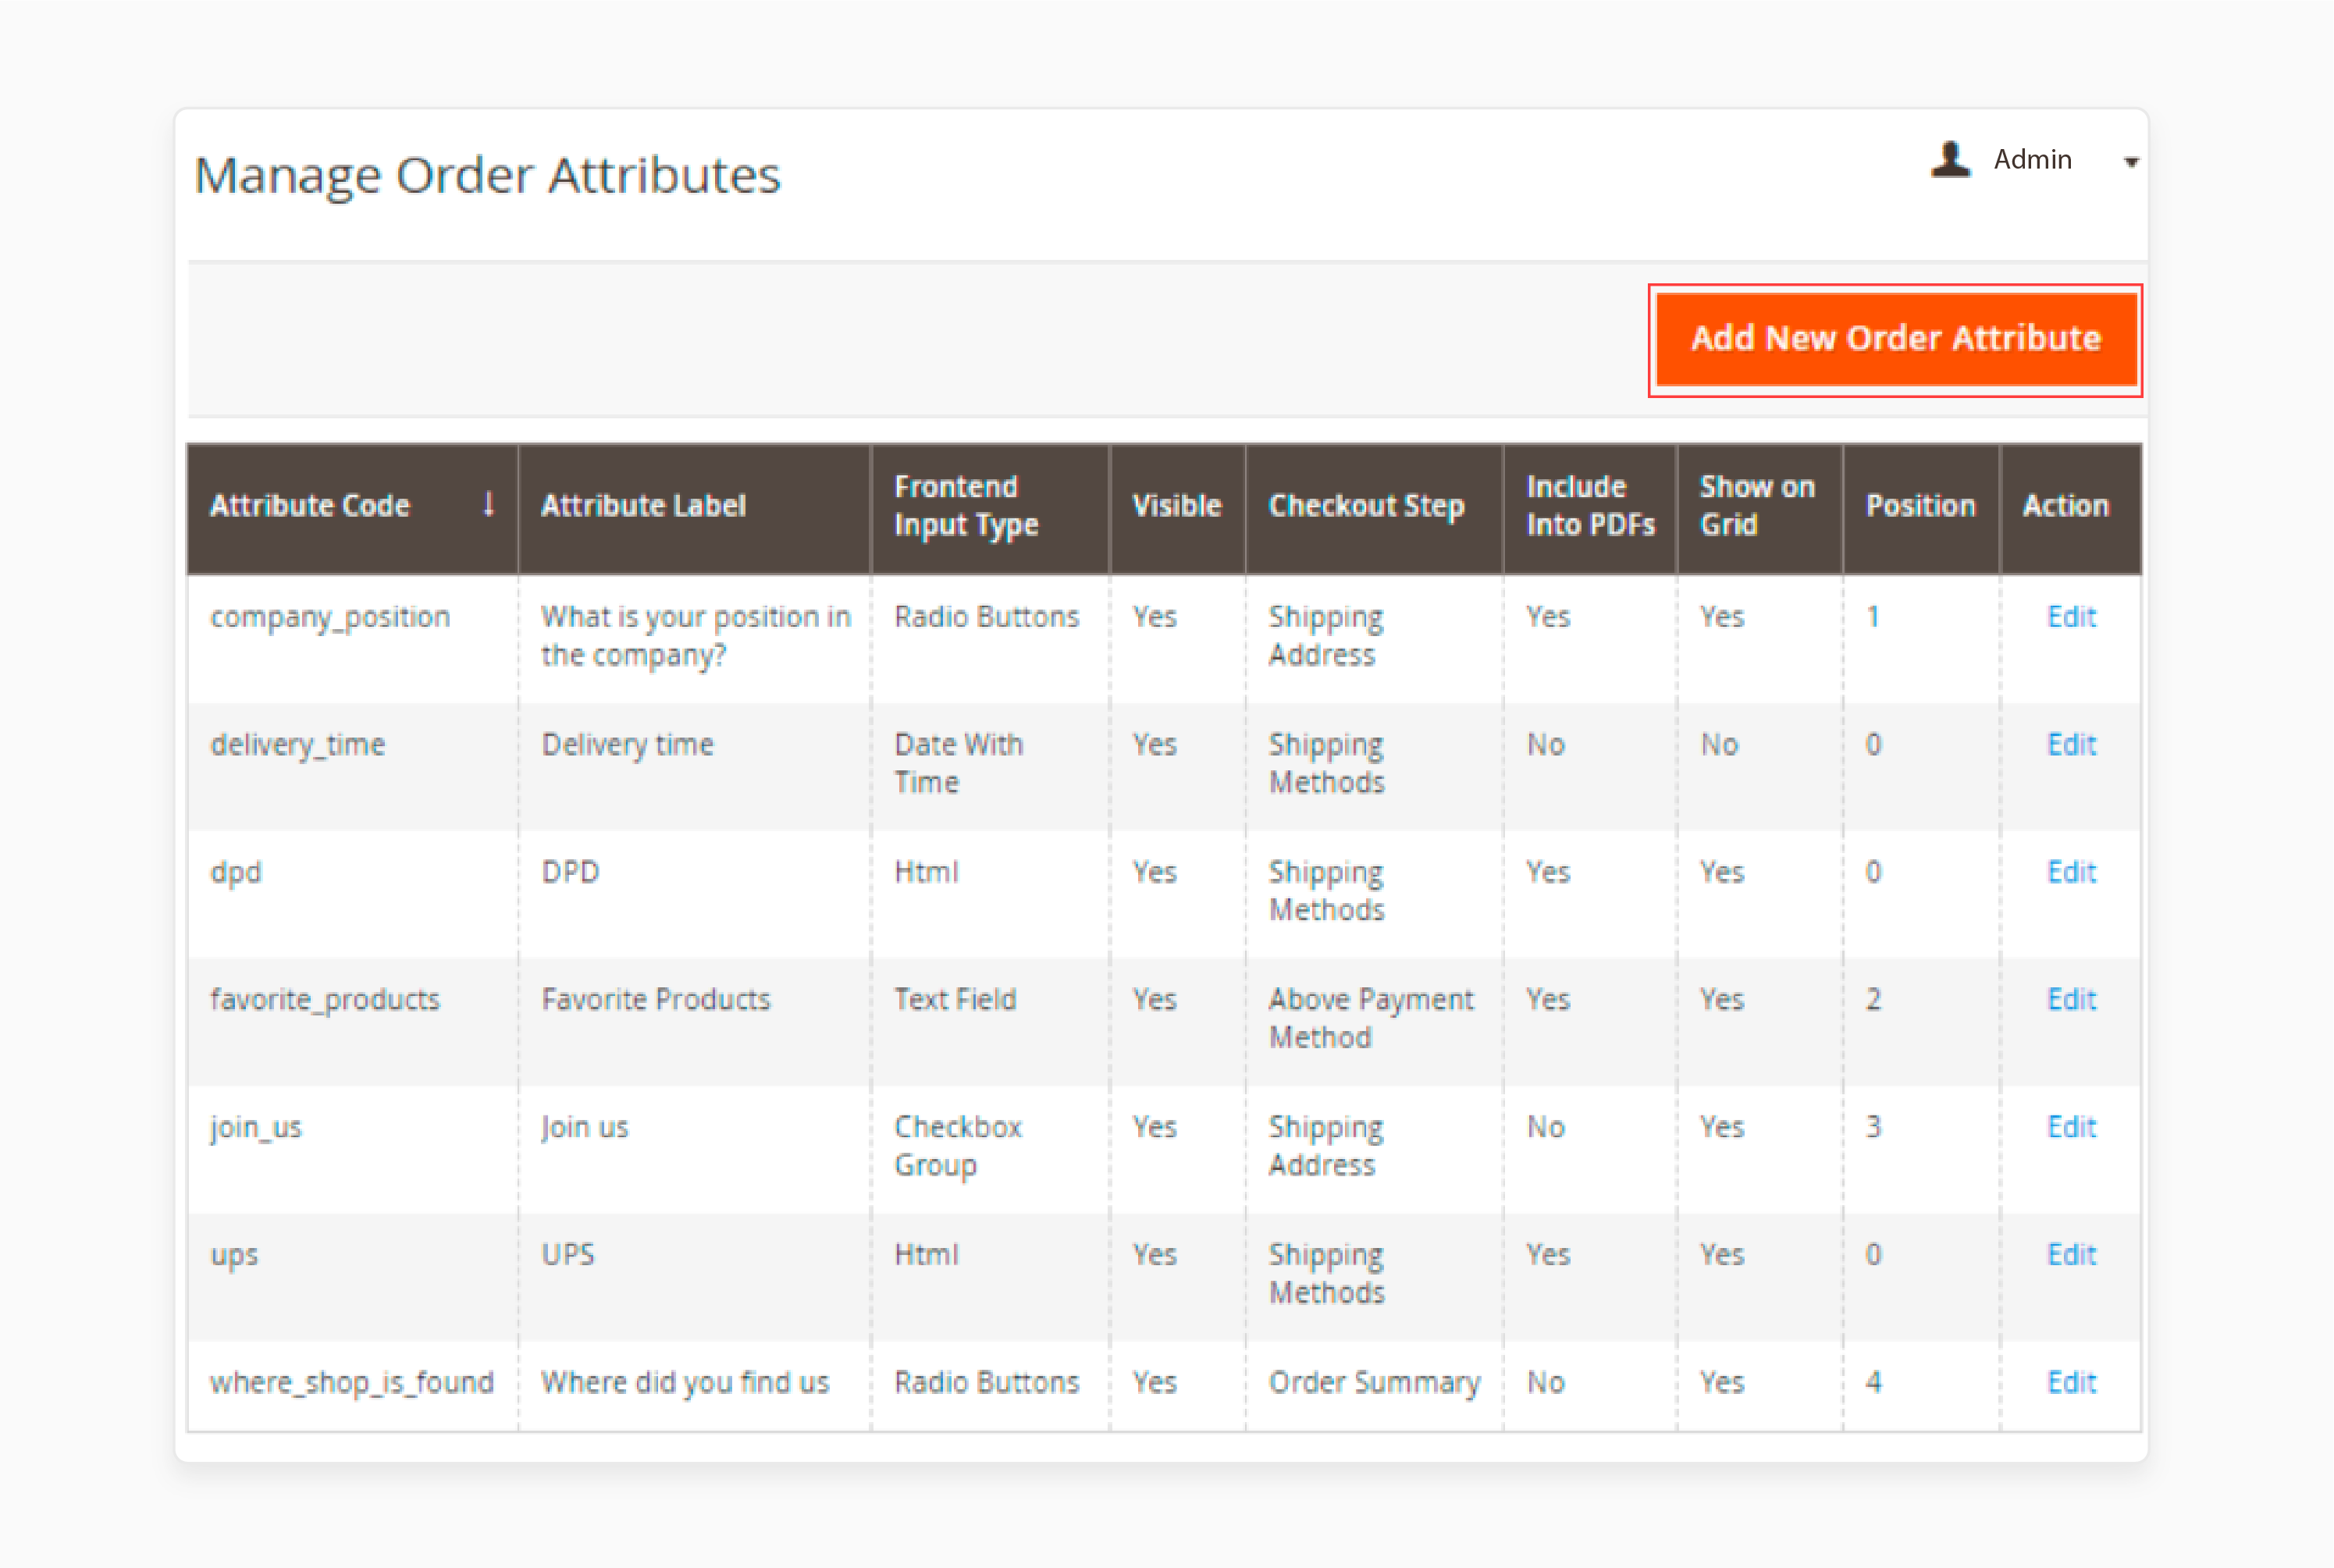Edit the favorite_products attribute
Viewport: 2334px width, 1568px height.
(x=2071, y=1000)
